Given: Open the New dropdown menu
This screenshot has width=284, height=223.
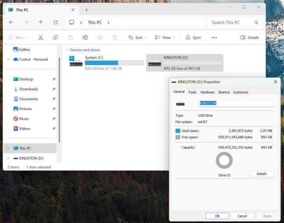Looking at the screenshot, I should [18, 38].
